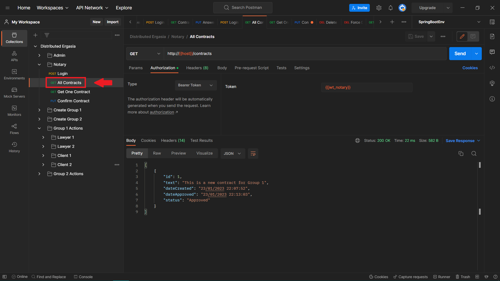Open the Flows sidebar panel
Viewport: 500px width, 281px height.
[14, 129]
